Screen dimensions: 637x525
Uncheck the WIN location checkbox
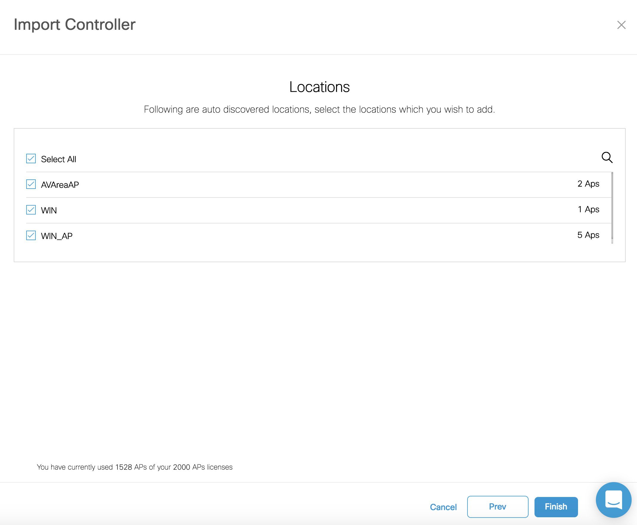31,210
